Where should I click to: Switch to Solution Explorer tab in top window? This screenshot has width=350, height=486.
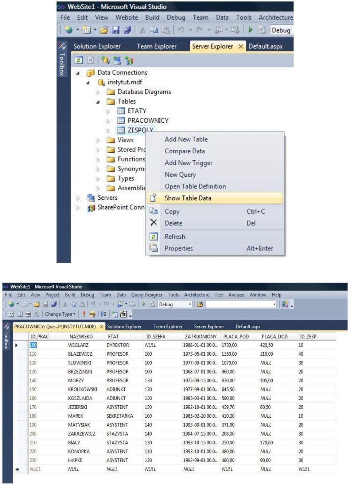pos(97,46)
